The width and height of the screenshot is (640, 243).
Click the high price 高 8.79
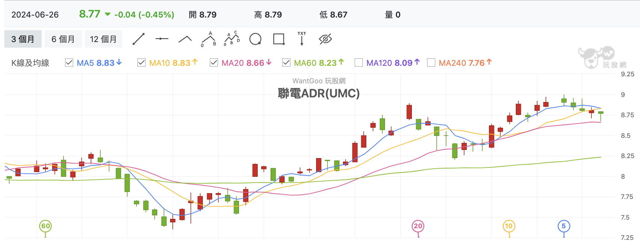click(x=268, y=15)
